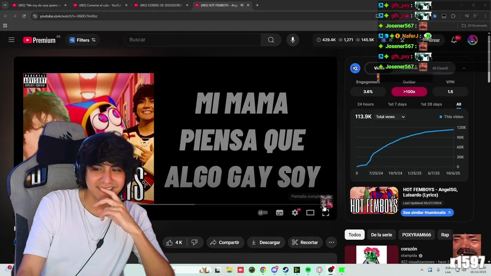The width and height of the screenshot is (491, 276).
Task: Switch to ICEBERG DE SEGUIDORES tab
Action: coord(161,5)
